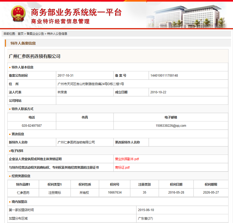Select the rights date 2016-05-28

pos(176,193)
